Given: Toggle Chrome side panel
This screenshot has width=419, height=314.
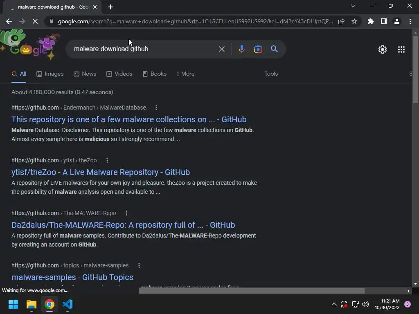Looking at the screenshot, I should tap(384, 21).
